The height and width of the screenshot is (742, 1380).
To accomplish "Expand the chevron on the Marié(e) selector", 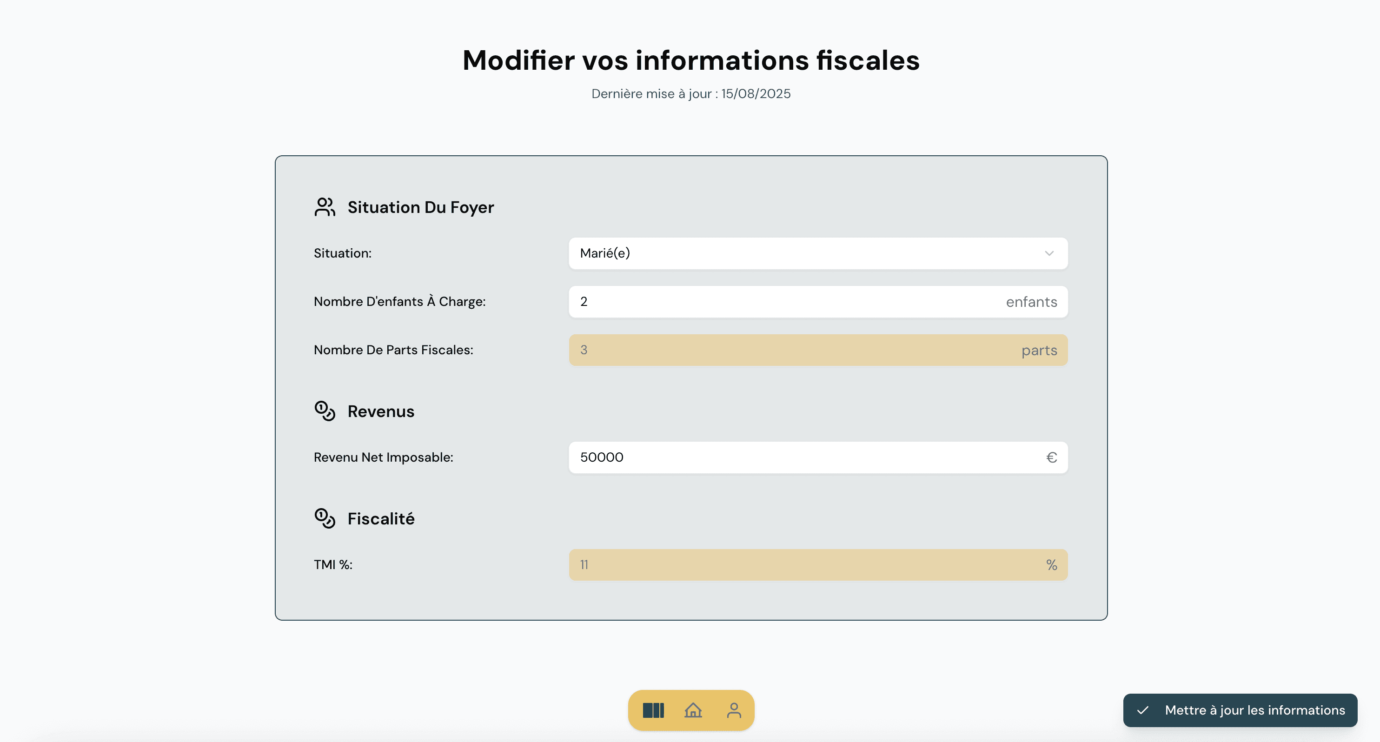I will click(1048, 253).
